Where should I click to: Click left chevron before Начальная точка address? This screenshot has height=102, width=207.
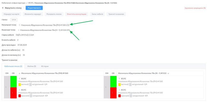click(x=19, y=25)
